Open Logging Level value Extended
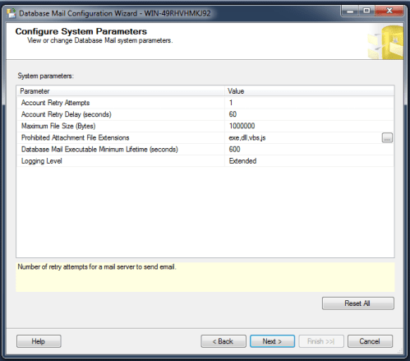Image resolution: width=410 pixels, height=361 pixels. point(309,161)
